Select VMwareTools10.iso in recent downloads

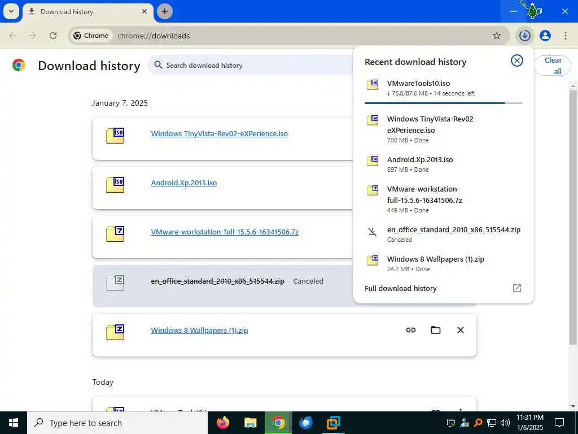pyautogui.click(x=443, y=88)
